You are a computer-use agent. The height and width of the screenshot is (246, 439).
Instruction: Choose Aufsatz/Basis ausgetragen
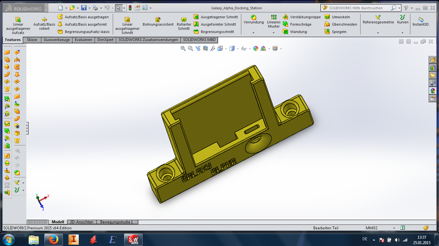click(83, 17)
